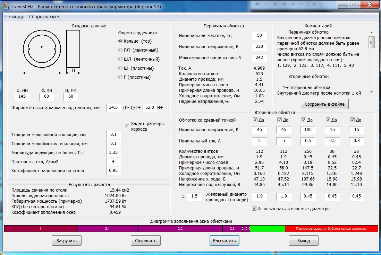Close the Trans50Hz window

point(370,5)
